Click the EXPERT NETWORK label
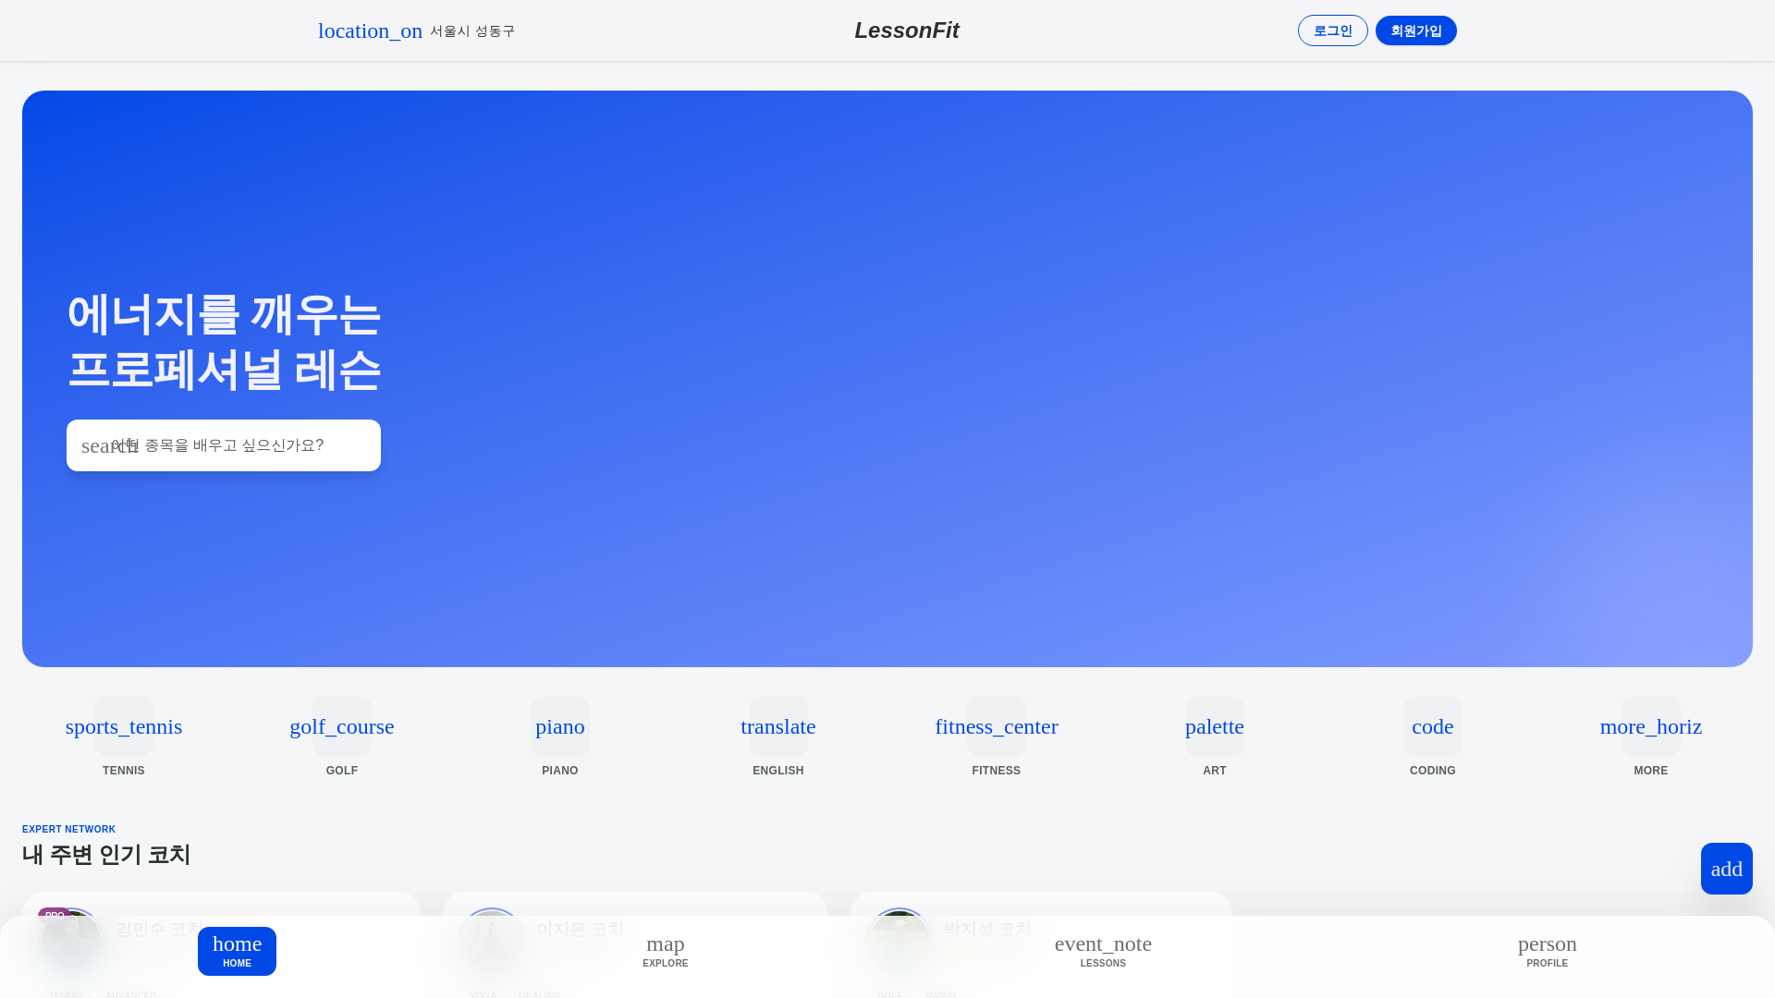The width and height of the screenshot is (1775, 998). [68, 830]
